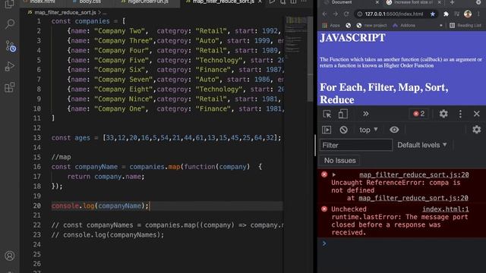Screen dimensions: 486x273
Task: Open the DevTools three-dot customize menu
Action: coord(460,114)
